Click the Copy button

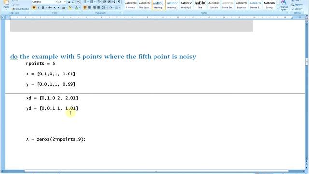pos(16,5)
